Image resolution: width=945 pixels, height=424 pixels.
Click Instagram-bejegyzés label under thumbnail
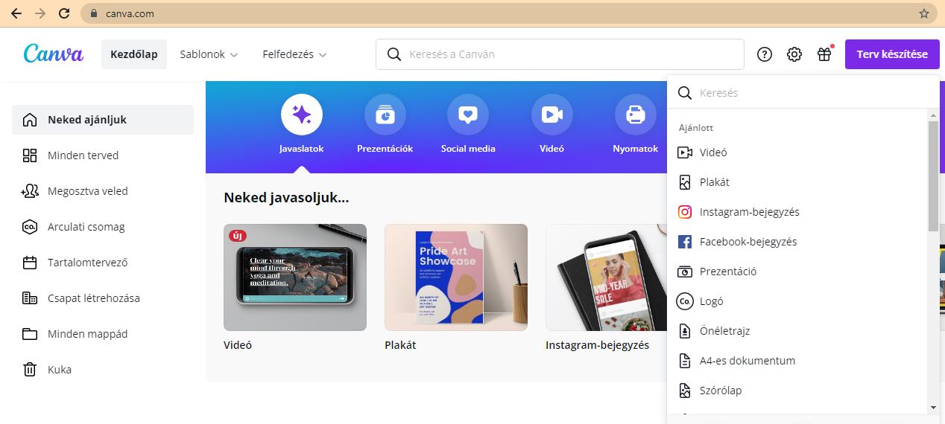click(597, 345)
